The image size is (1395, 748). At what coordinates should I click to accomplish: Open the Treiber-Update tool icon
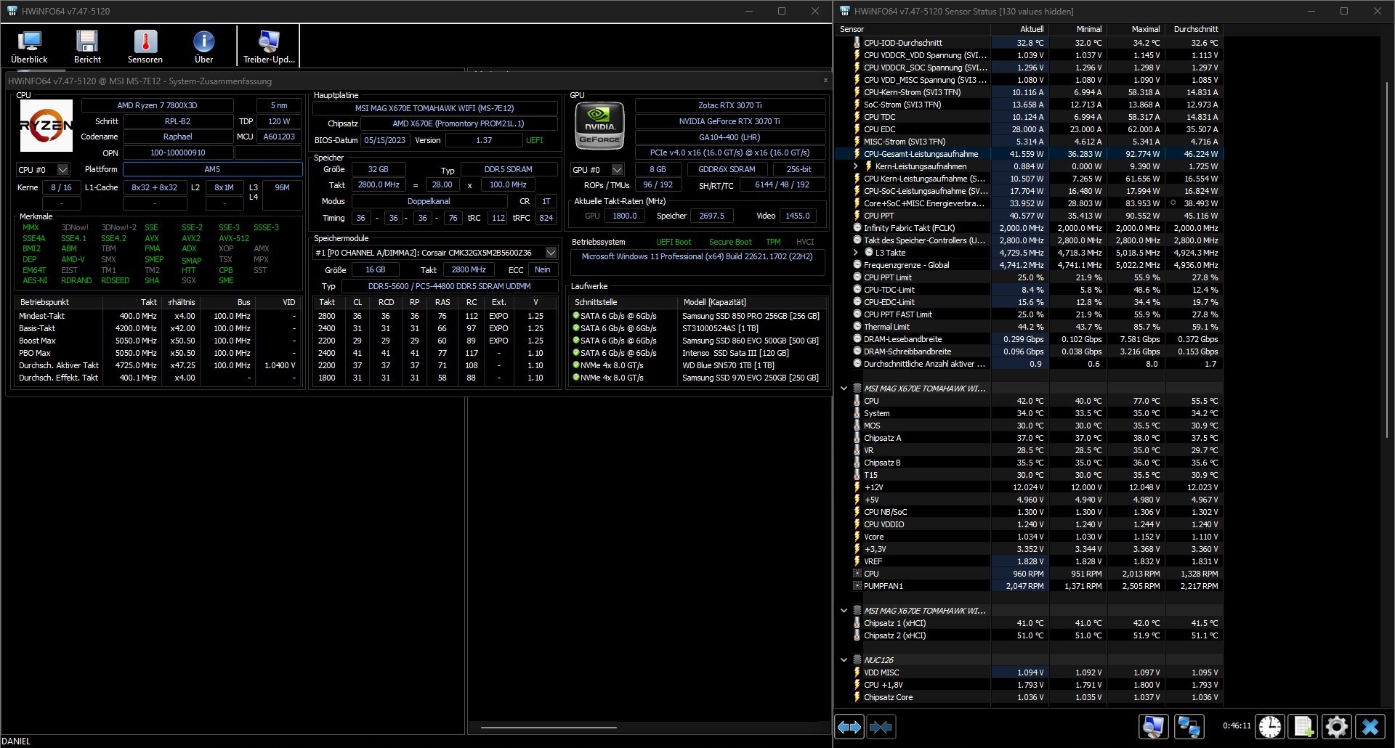click(269, 46)
